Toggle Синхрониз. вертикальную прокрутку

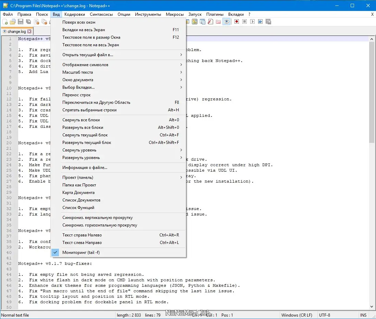click(119, 218)
